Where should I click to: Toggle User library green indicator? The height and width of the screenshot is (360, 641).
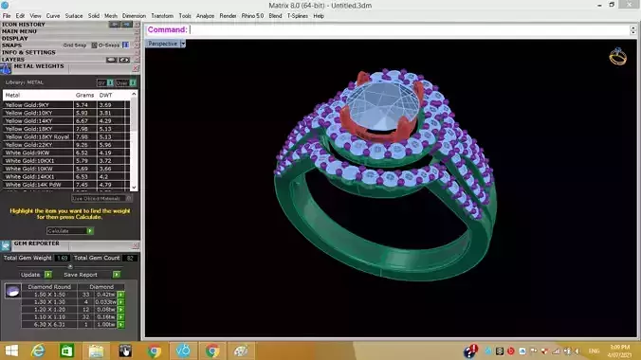[x=133, y=83]
